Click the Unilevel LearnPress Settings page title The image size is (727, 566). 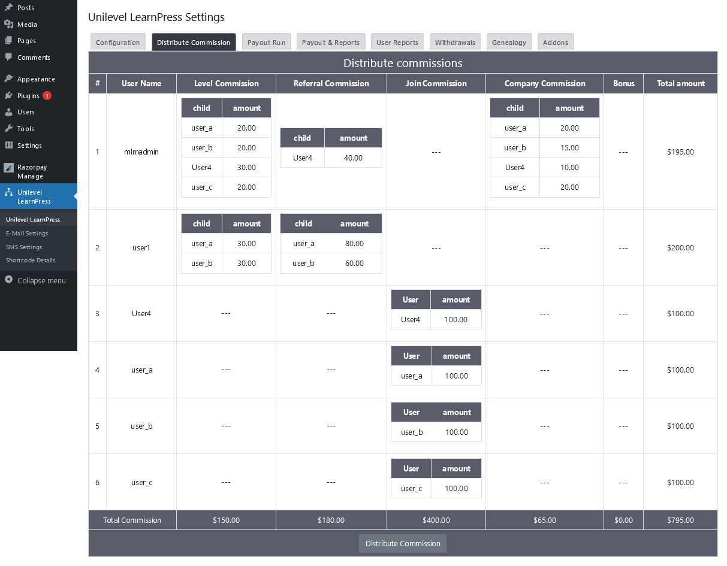[156, 17]
